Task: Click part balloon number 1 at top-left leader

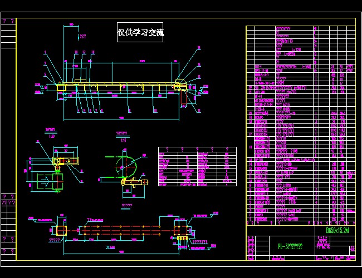Action: click(45, 53)
